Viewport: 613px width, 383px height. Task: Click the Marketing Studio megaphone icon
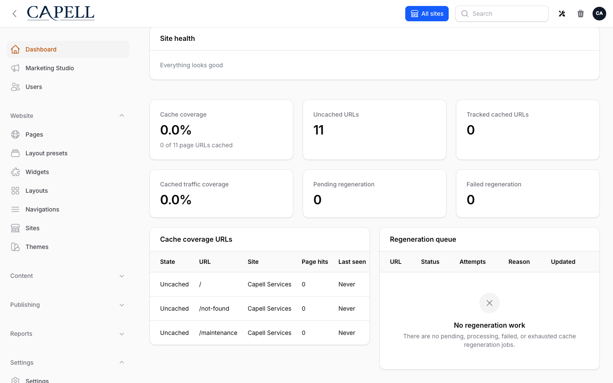(15, 68)
